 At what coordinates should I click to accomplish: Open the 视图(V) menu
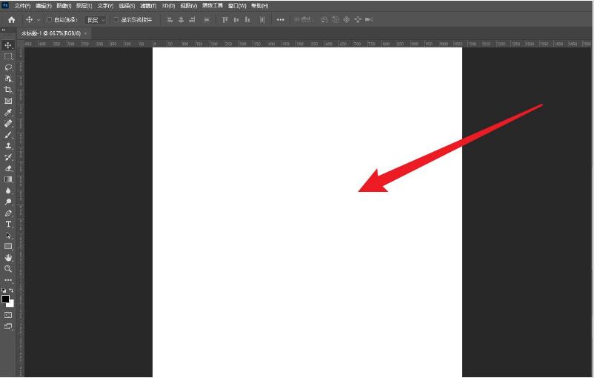(x=189, y=6)
